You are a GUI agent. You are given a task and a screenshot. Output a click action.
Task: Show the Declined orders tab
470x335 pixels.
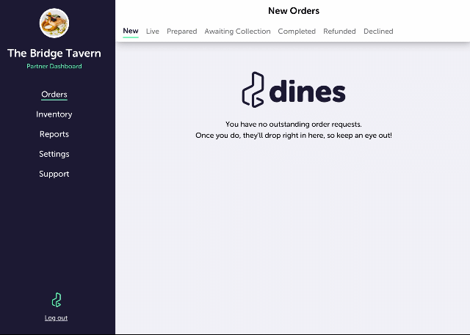[x=378, y=31]
